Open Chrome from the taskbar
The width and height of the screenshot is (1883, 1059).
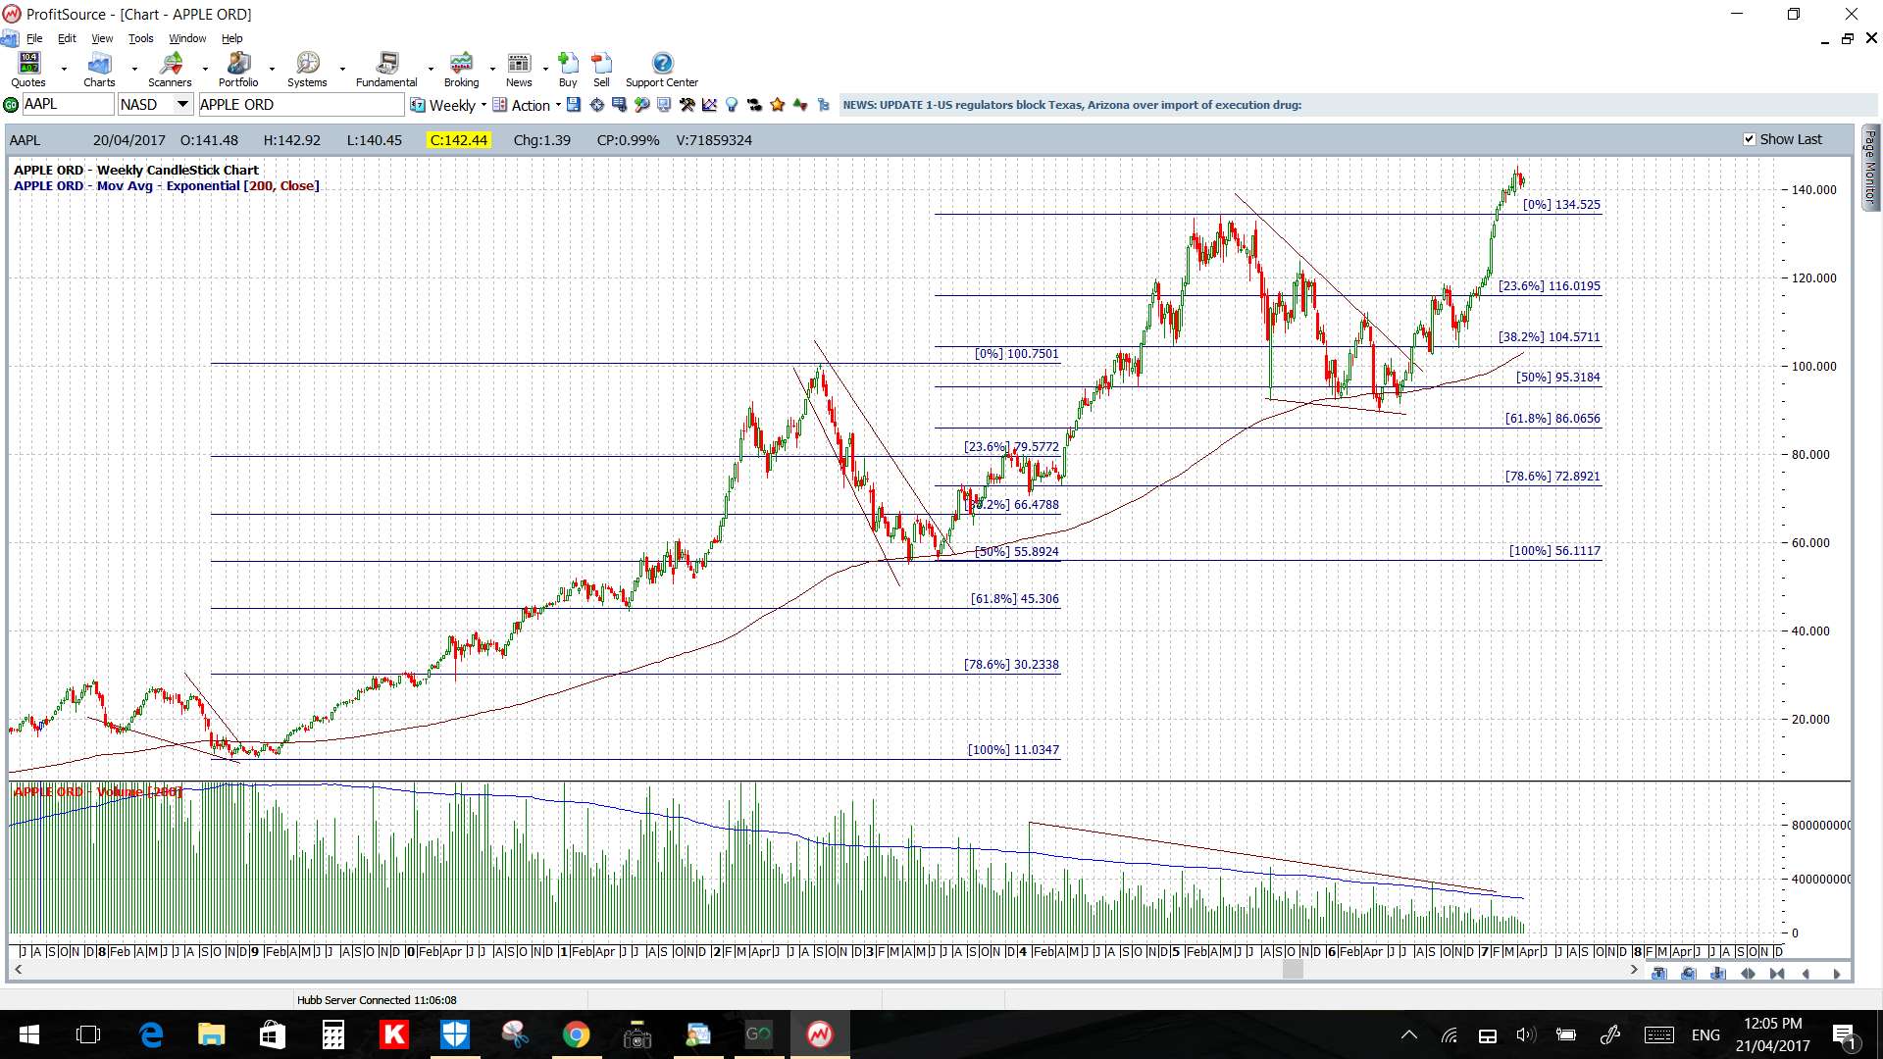[576, 1034]
